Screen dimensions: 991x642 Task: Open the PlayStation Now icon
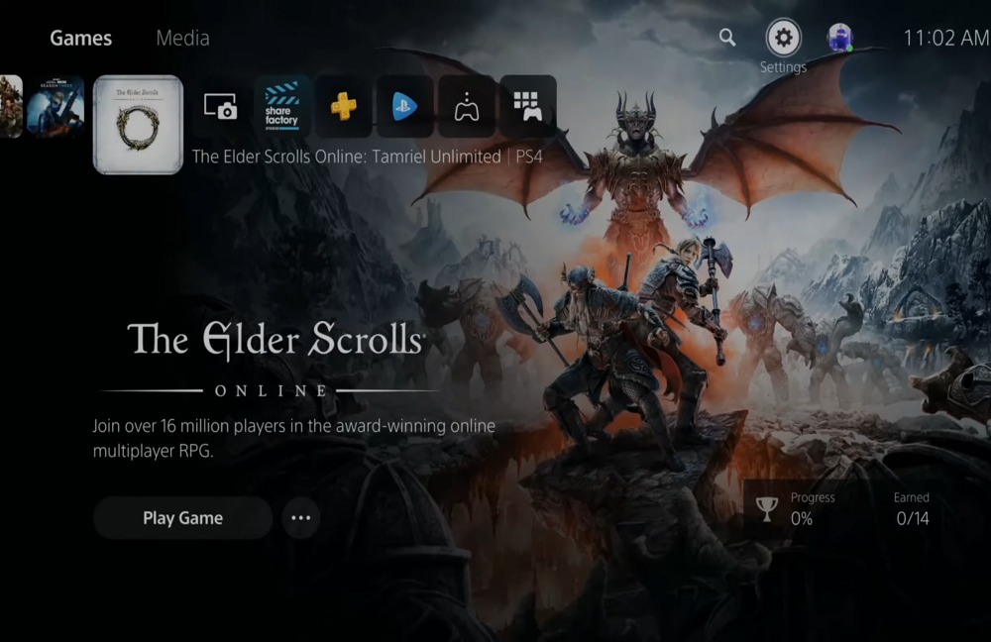click(x=404, y=106)
